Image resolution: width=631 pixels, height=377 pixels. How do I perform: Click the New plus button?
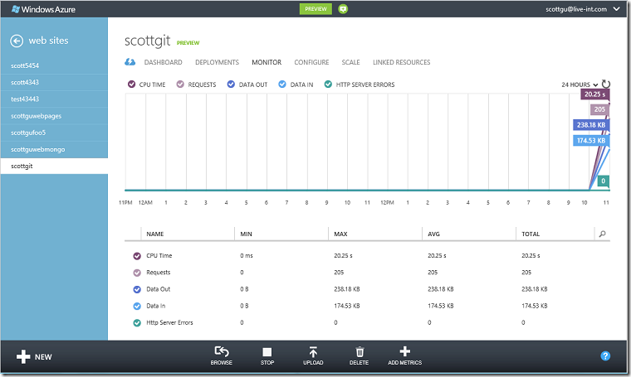[34, 356]
